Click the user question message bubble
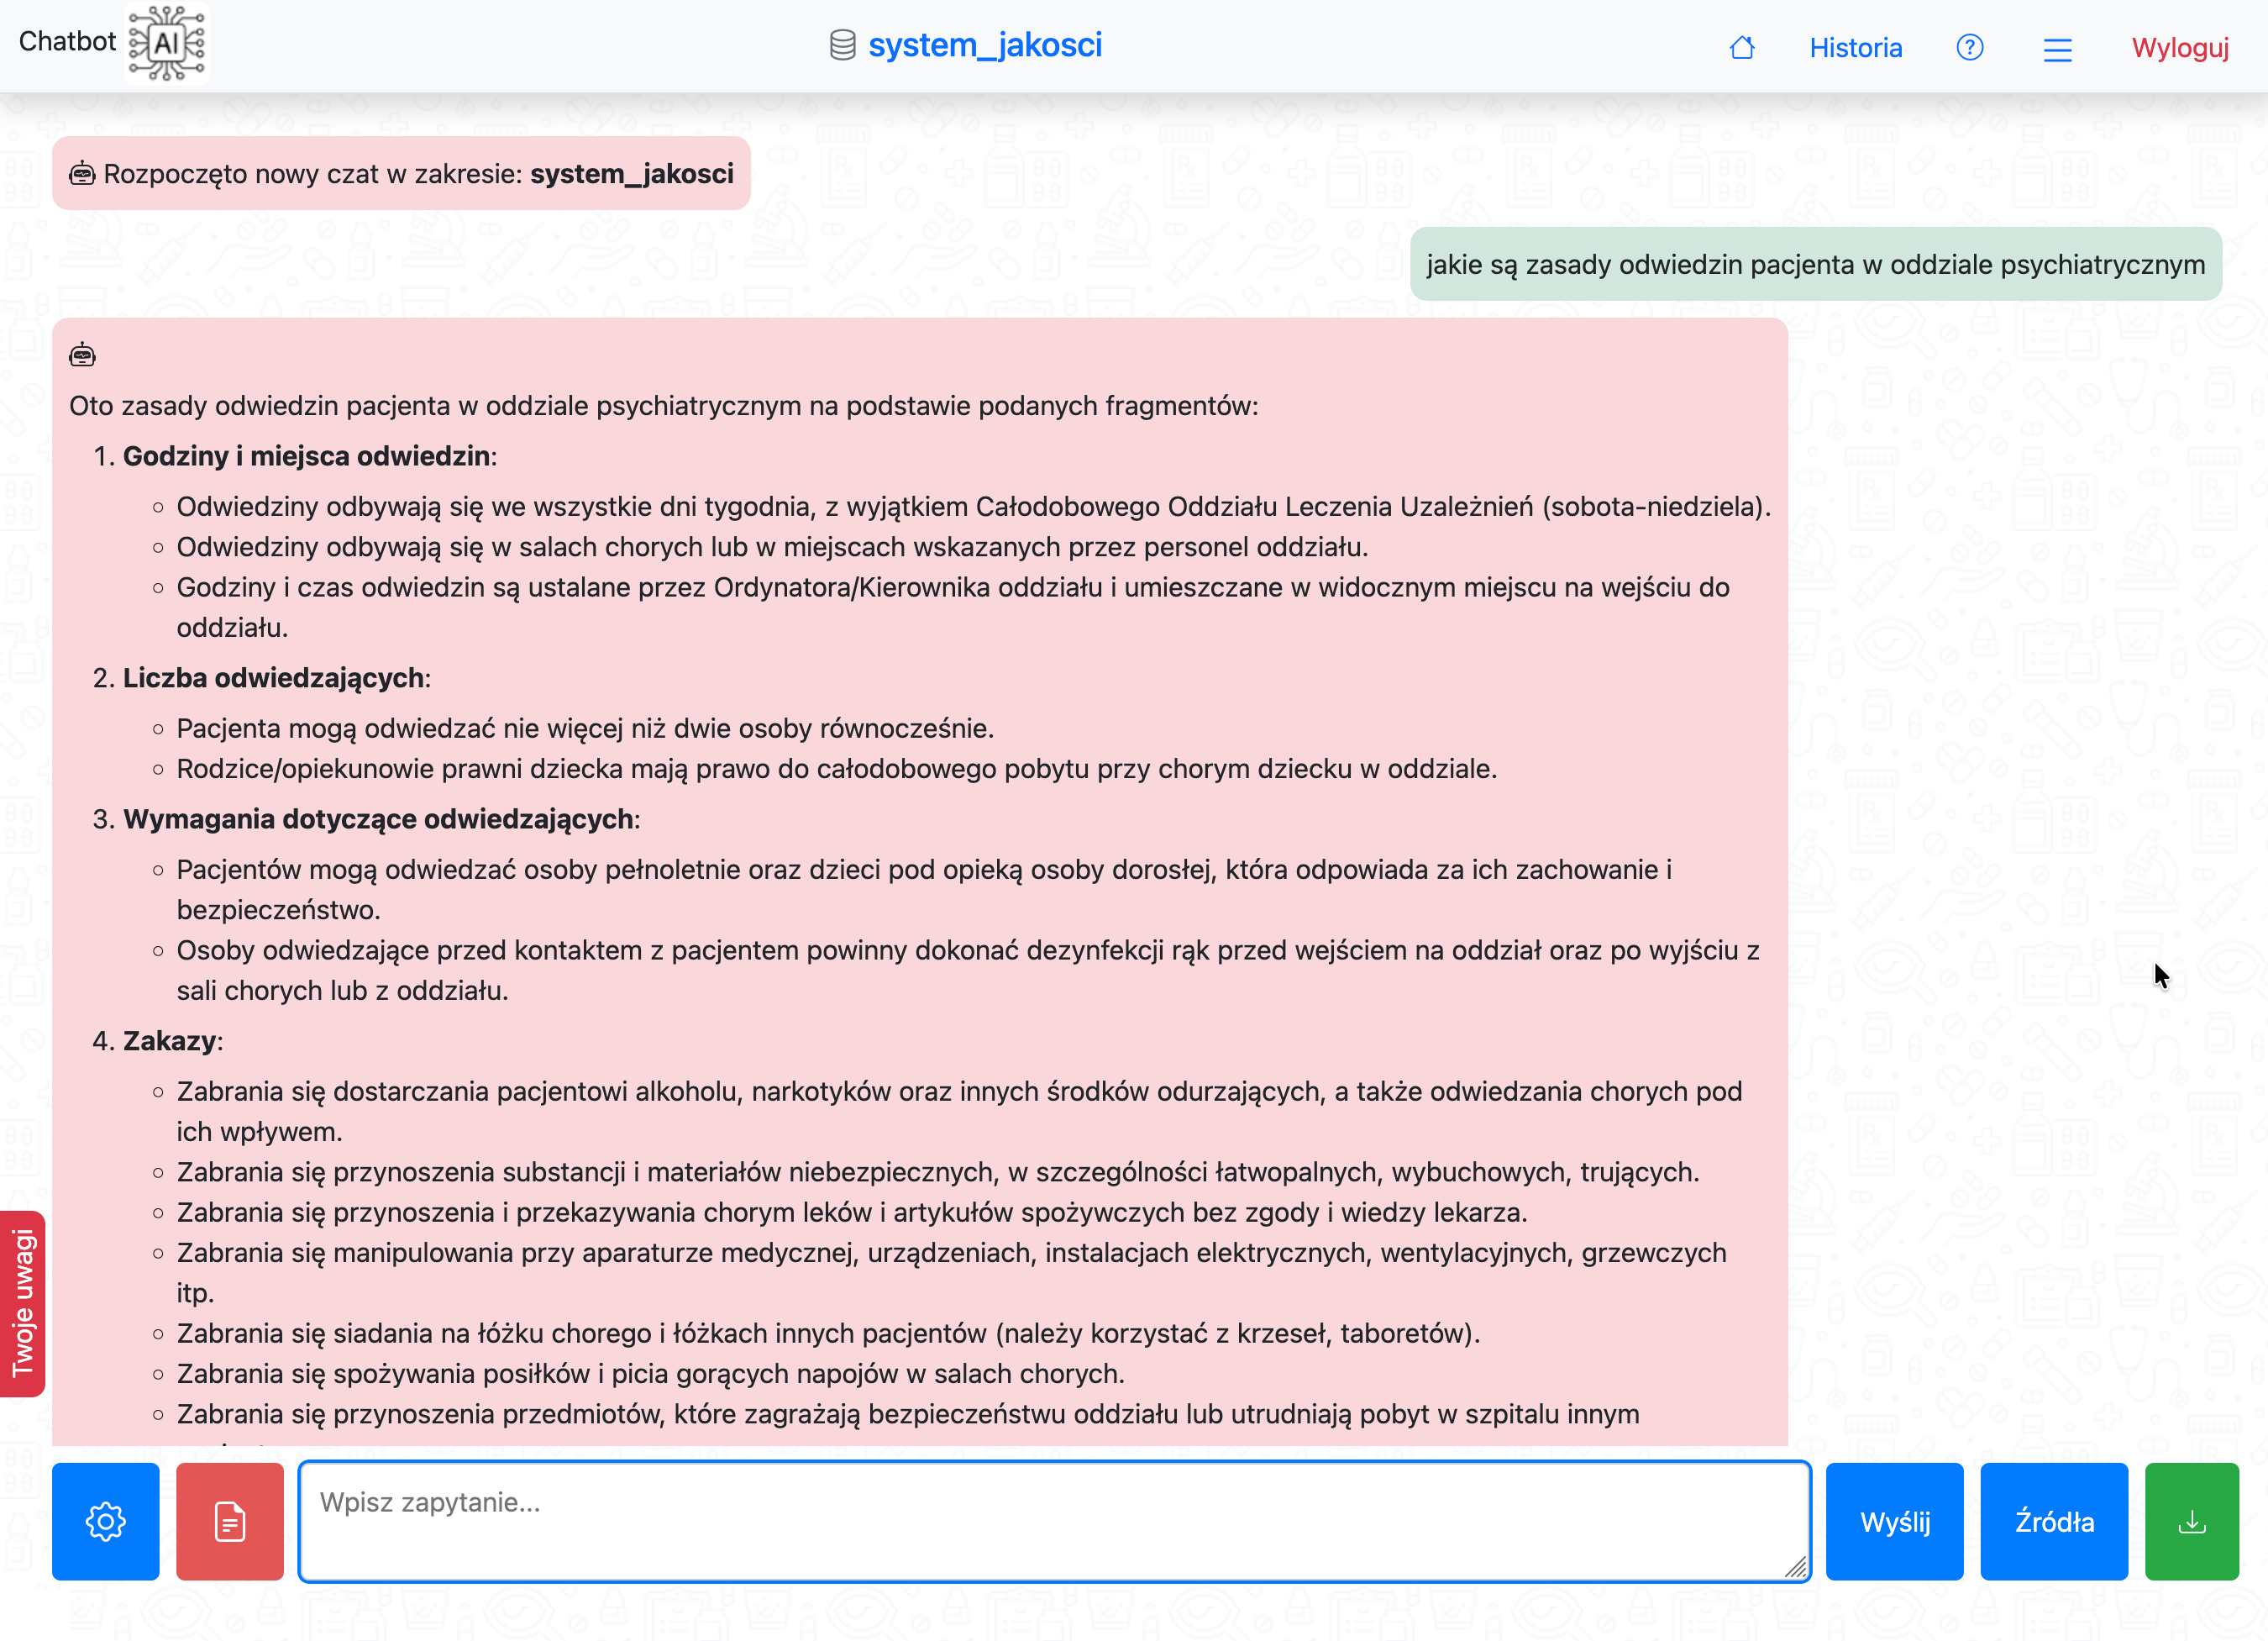The width and height of the screenshot is (2268, 1641). click(1814, 264)
